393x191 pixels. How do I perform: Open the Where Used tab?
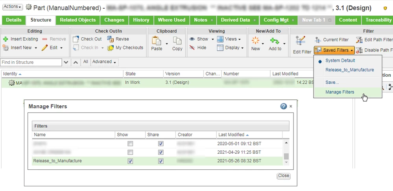tap(172, 20)
